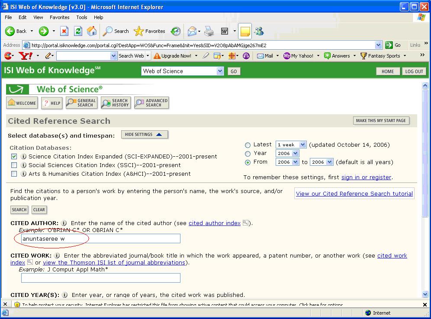Open the Yahoo search box dropdown
This screenshot has width=431, height=319.
coord(113,56)
